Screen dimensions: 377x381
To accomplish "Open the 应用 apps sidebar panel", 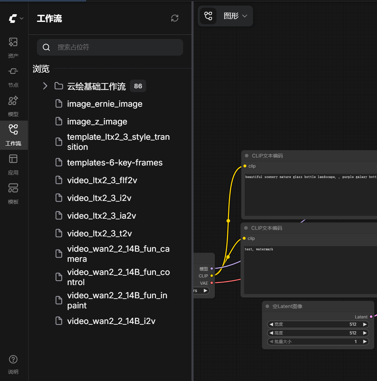I will pyautogui.click(x=13, y=165).
